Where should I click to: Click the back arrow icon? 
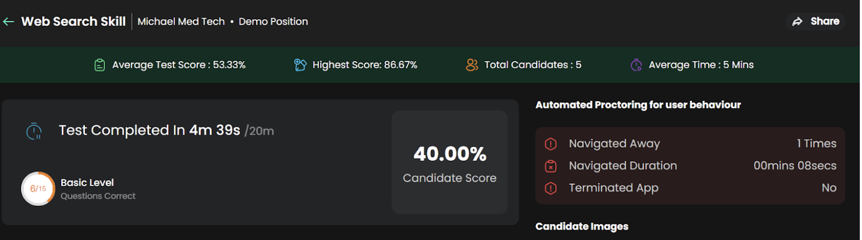8,21
